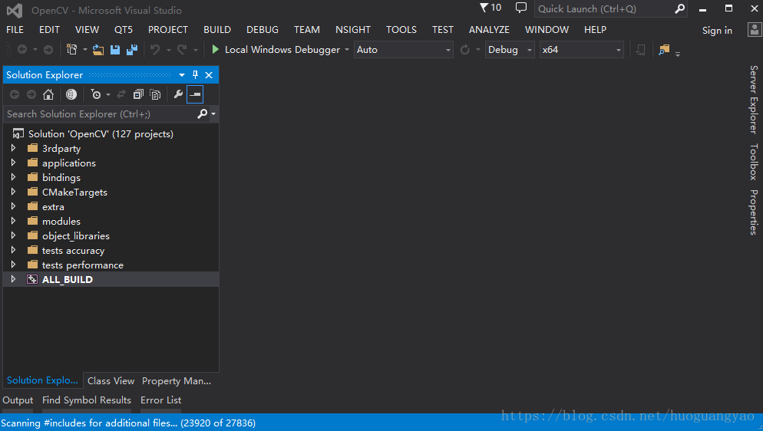
Task: Expand the CMakeTargets folder
Action: (x=13, y=192)
